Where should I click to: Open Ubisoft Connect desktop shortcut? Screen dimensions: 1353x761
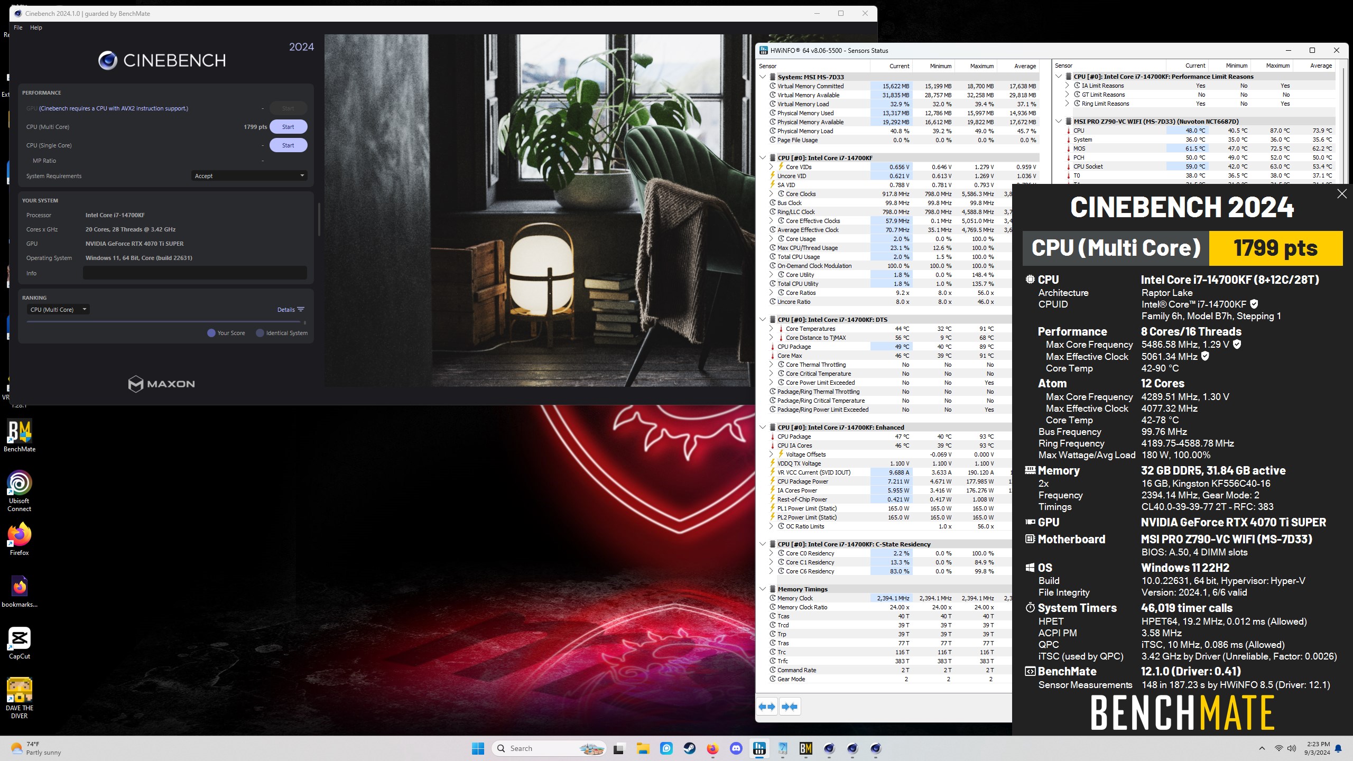20,491
